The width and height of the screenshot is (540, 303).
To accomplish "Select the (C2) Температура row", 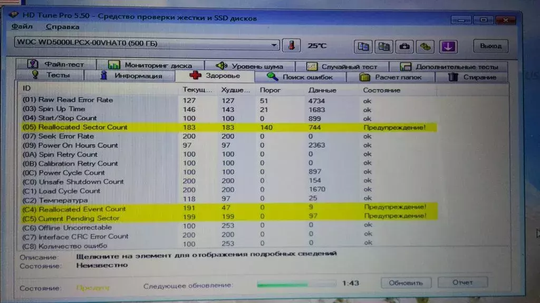I will tap(229, 199).
